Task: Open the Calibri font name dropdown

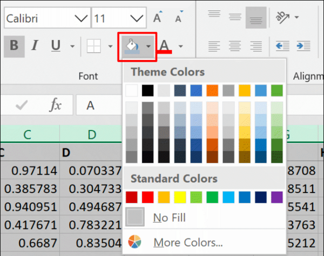Action: click(81, 18)
